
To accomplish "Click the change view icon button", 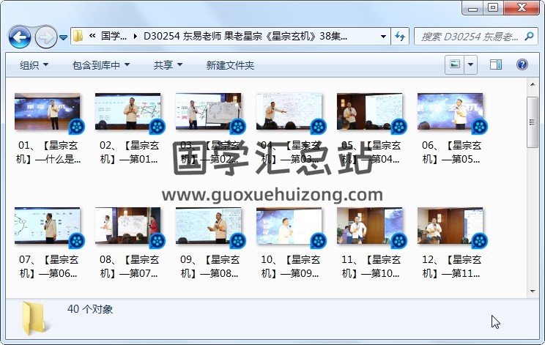I will click(455, 64).
